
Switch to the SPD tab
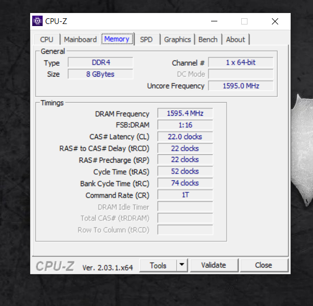(146, 40)
